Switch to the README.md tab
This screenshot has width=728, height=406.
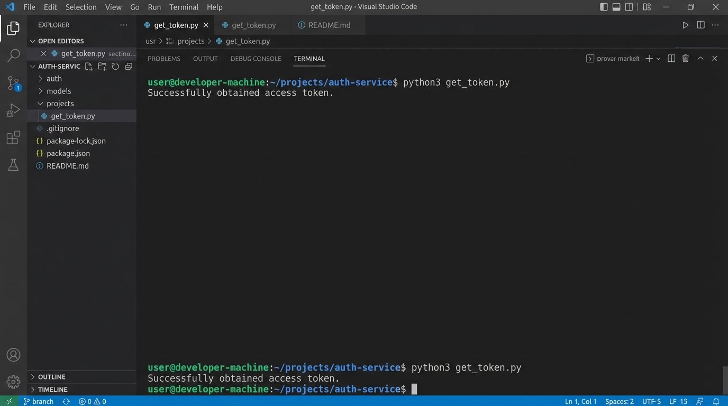click(329, 25)
